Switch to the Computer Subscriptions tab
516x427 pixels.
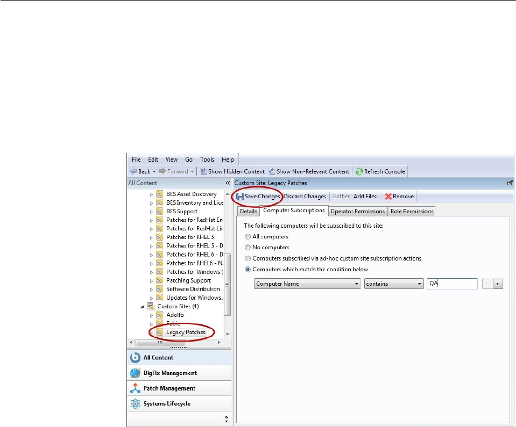(x=294, y=211)
